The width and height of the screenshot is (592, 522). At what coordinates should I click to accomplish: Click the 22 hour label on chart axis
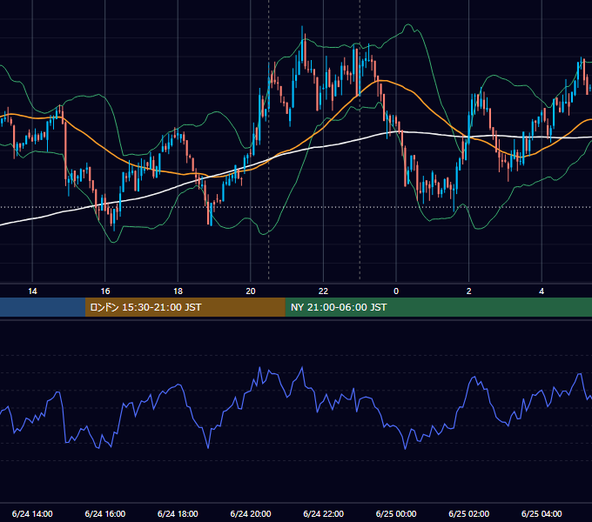pyautogui.click(x=323, y=291)
